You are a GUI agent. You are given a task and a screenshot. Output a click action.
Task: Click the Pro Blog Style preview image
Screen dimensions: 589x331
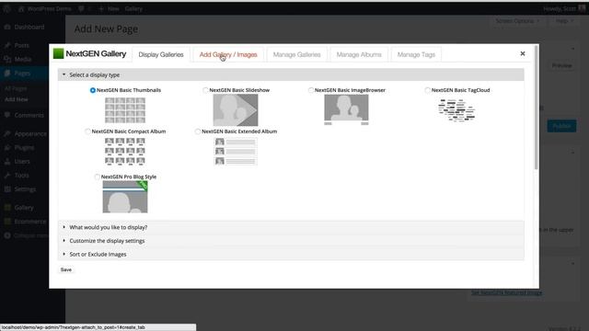[125, 197]
